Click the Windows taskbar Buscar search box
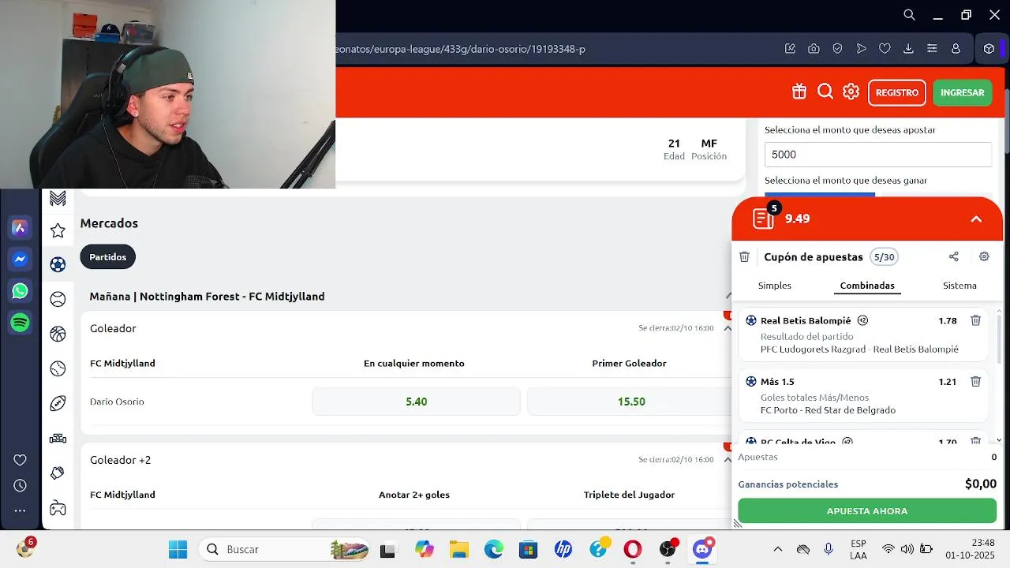This screenshot has width=1010, height=568. 285,549
